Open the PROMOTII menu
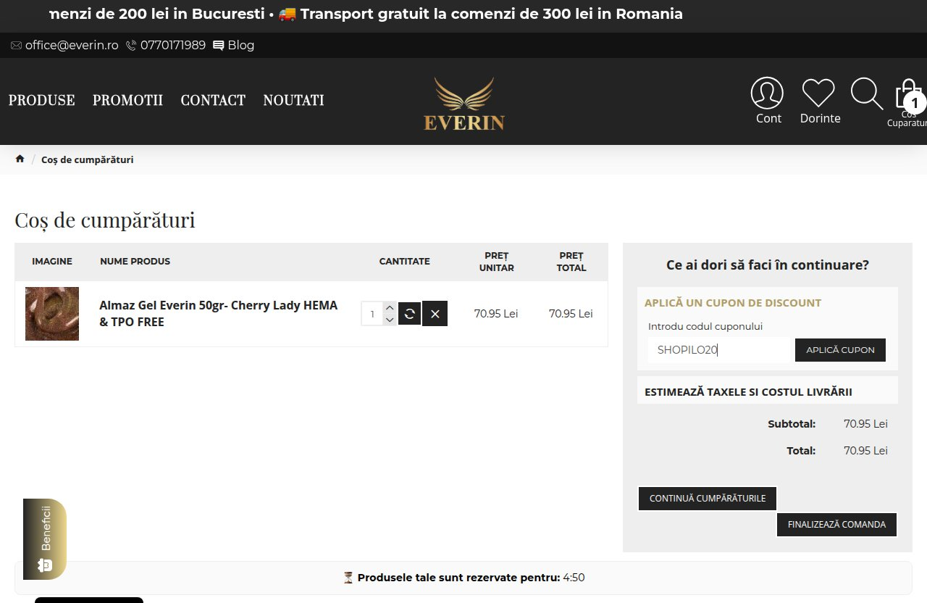Image resolution: width=927 pixels, height=603 pixels. point(128,100)
